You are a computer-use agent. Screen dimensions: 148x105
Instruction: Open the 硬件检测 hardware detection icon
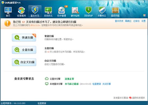point(75,12)
